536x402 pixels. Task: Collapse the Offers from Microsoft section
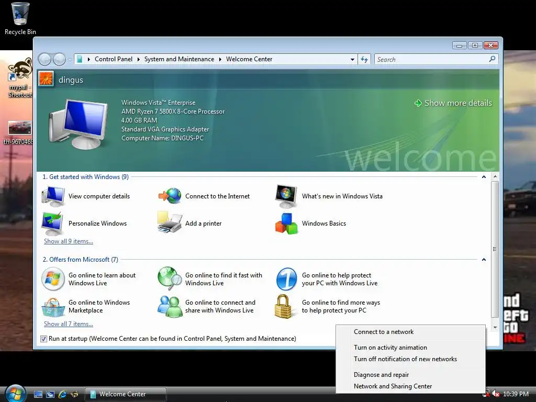(x=484, y=260)
